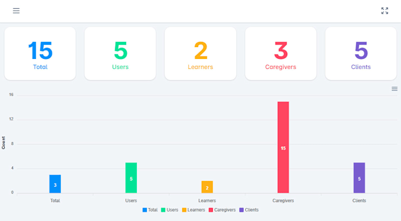Click the Learners x-axis label
The image size is (401, 221).
(207, 200)
